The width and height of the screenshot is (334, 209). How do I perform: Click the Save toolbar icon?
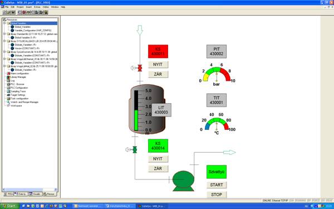[13, 12]
